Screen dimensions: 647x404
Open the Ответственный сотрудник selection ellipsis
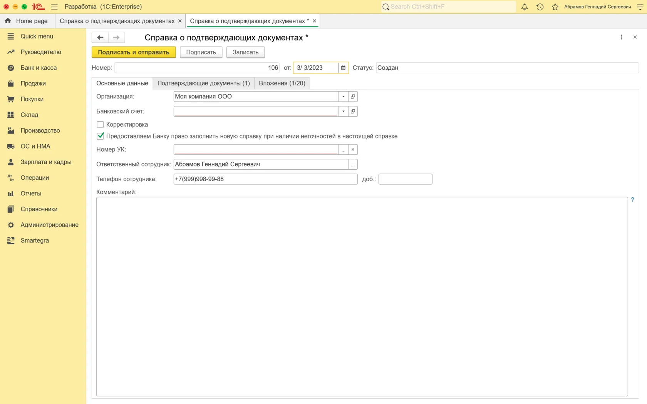click(x=353, y=165)
